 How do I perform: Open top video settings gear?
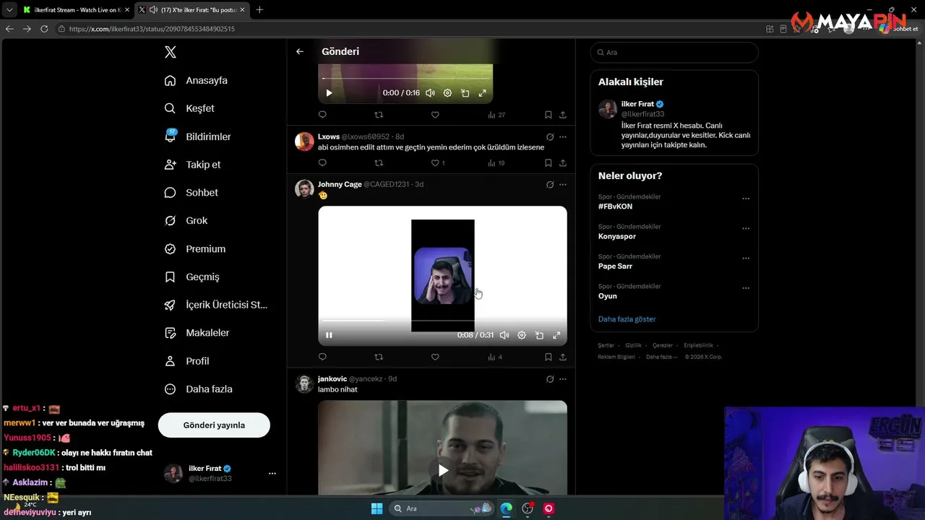[447, 93]
